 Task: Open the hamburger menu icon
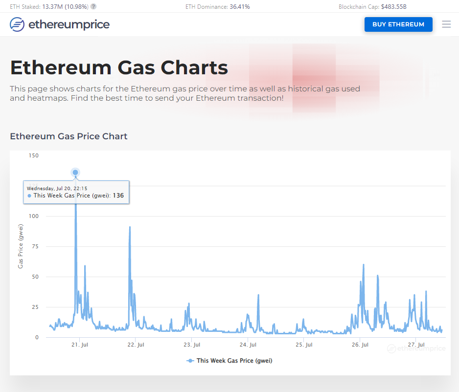(446, 24)
